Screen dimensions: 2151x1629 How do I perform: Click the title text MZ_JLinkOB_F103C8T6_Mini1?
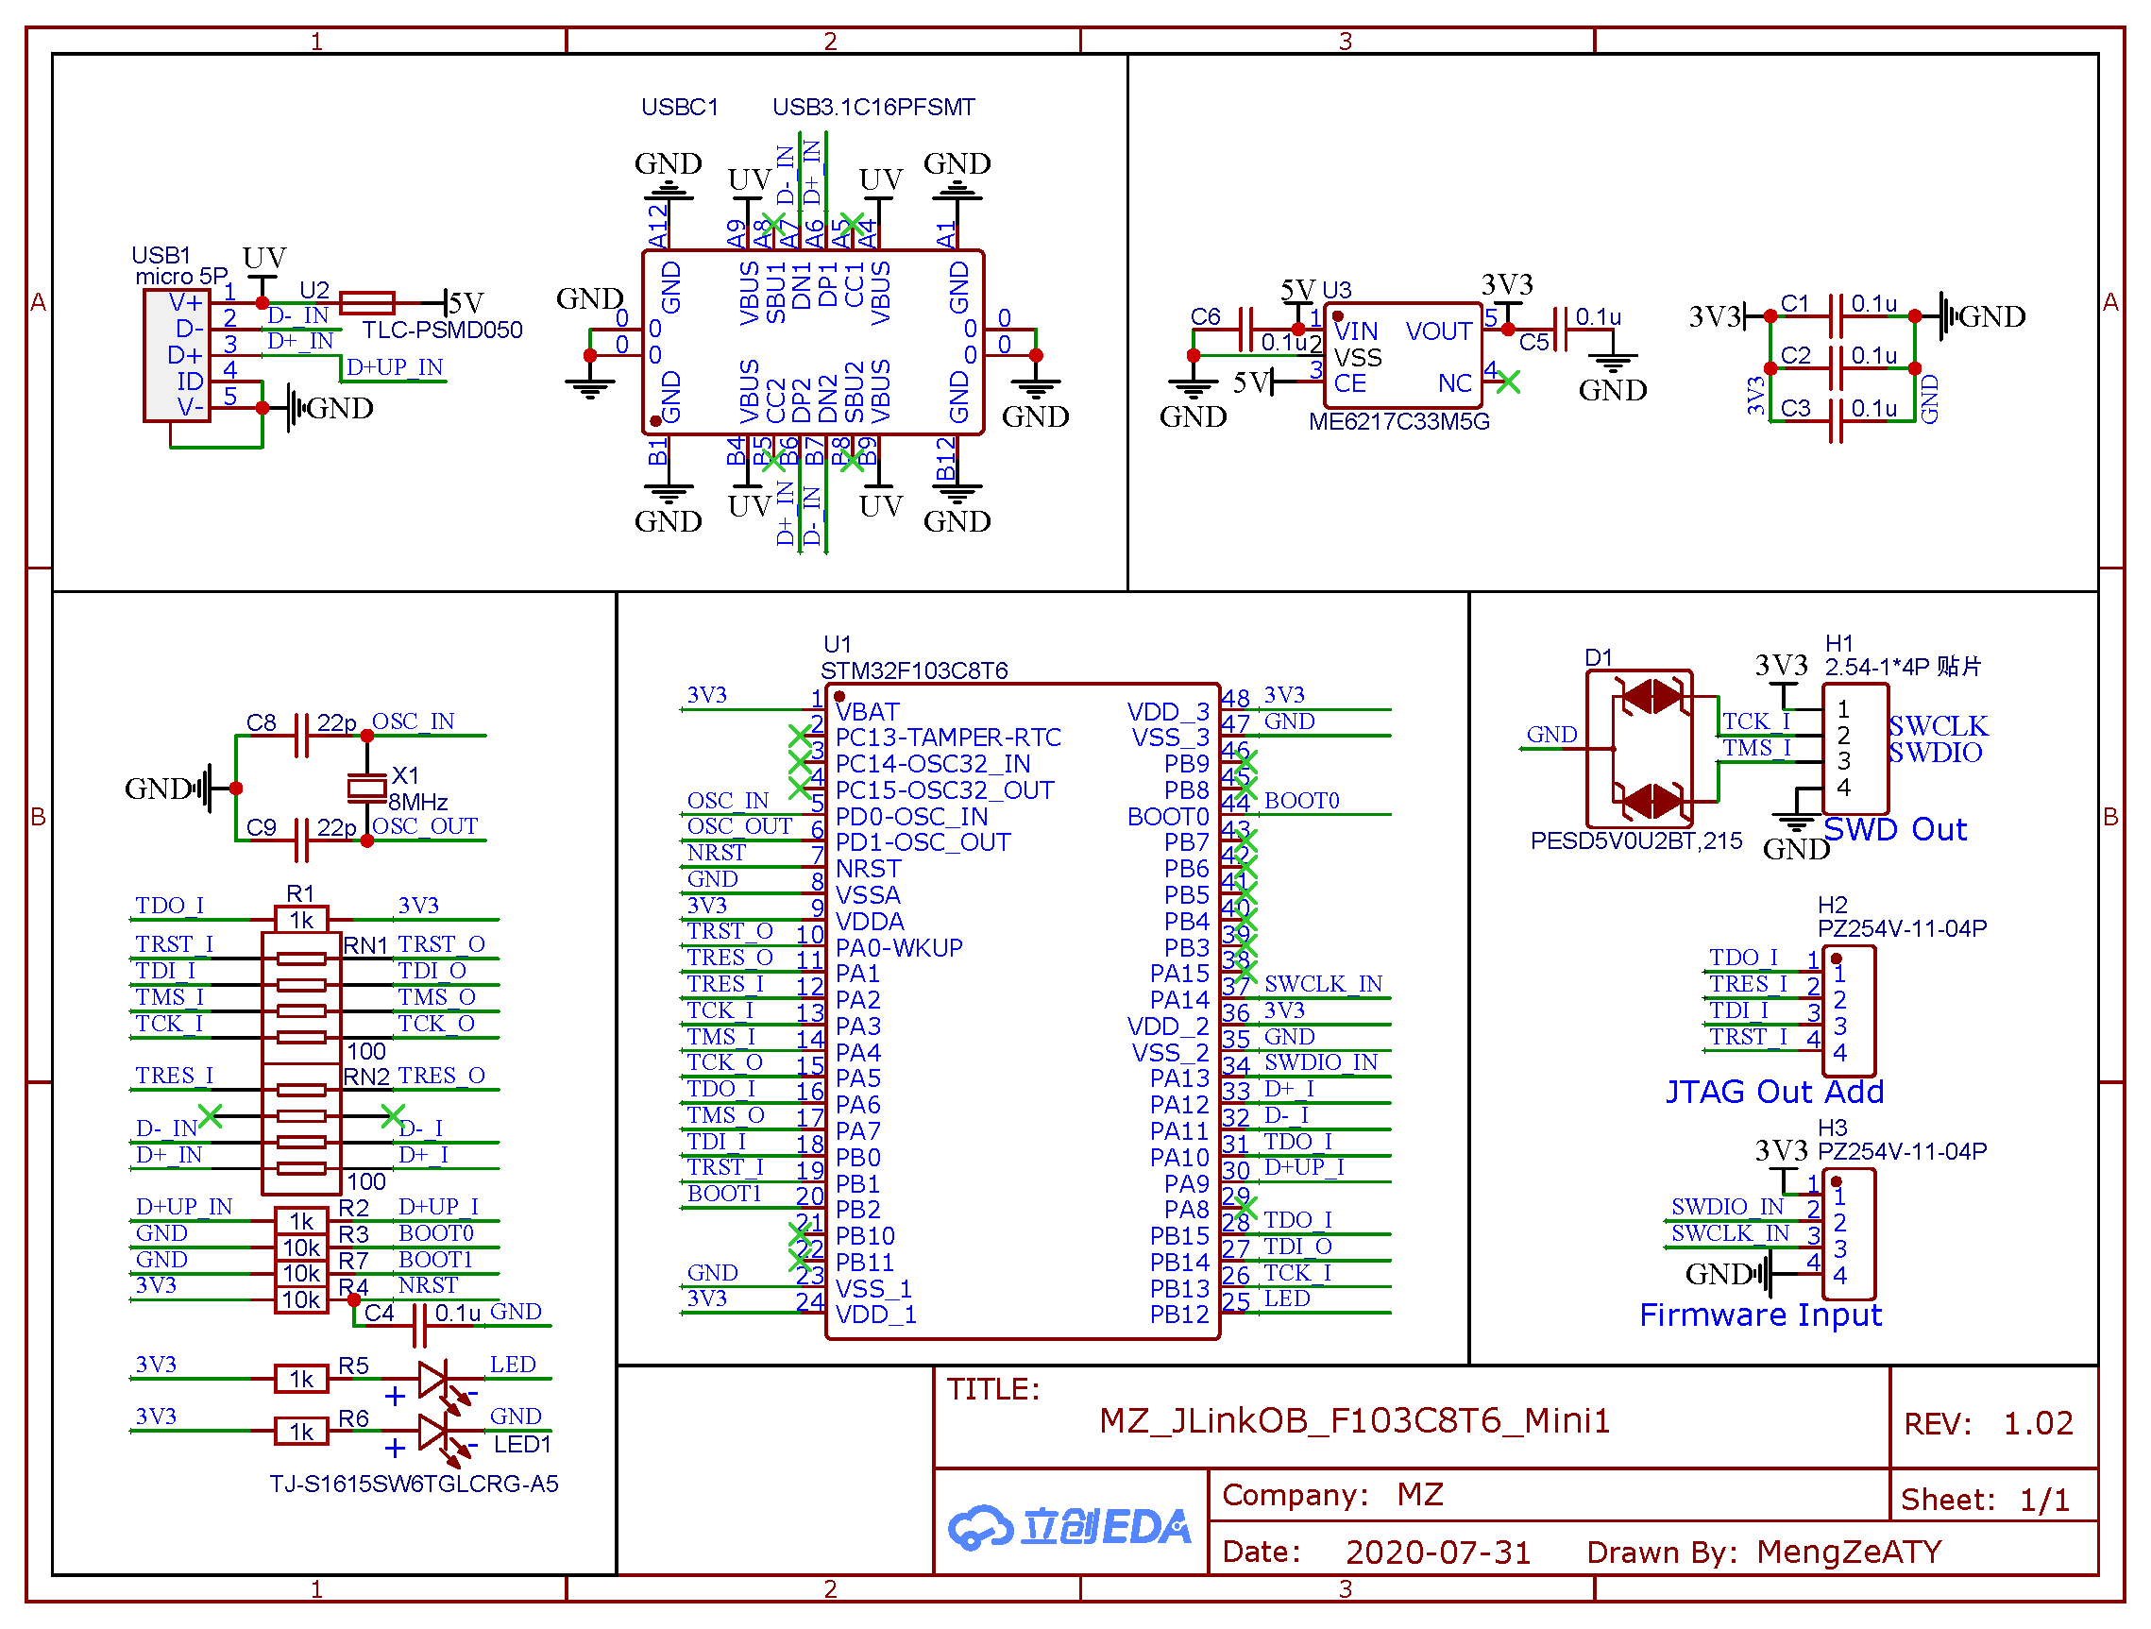coord(1354,1420)
